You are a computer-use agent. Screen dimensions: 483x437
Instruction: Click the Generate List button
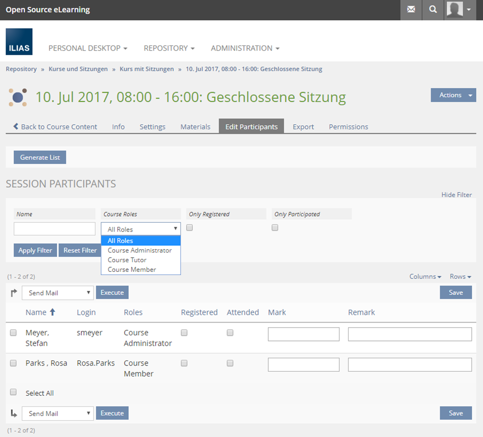point(40,157)
